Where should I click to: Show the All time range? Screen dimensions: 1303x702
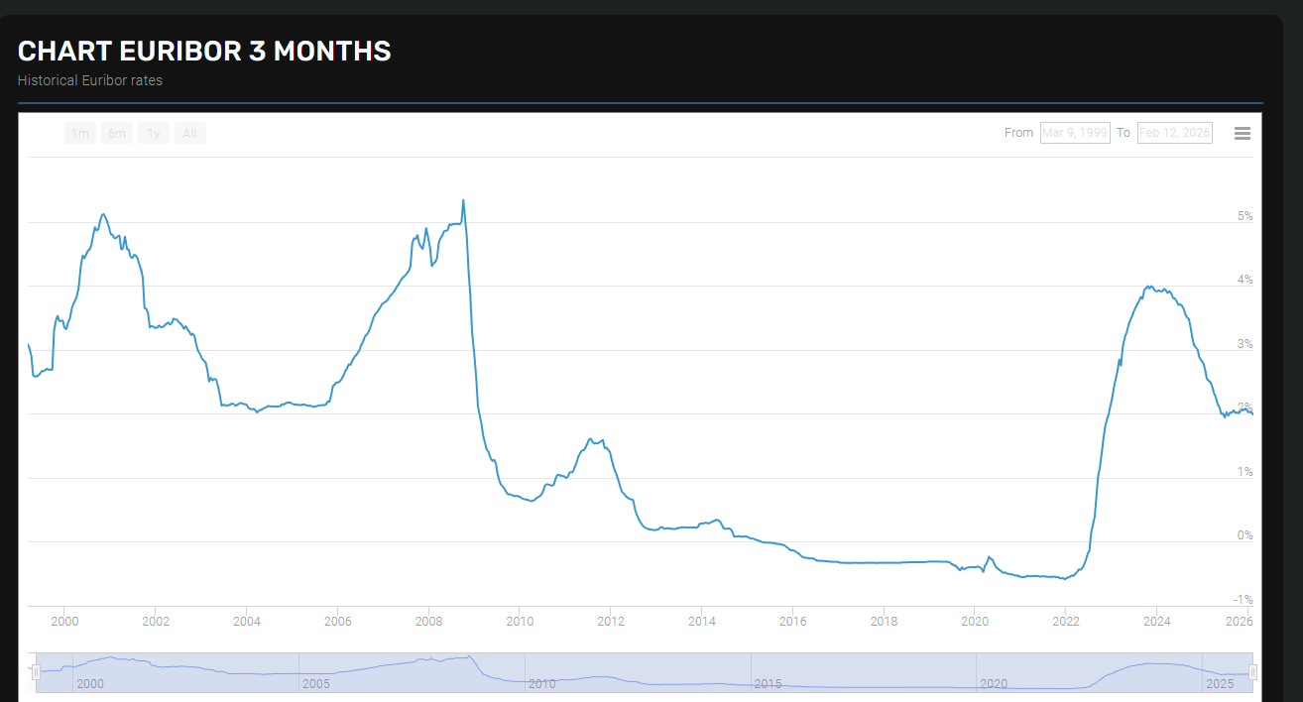click(189, 133)
